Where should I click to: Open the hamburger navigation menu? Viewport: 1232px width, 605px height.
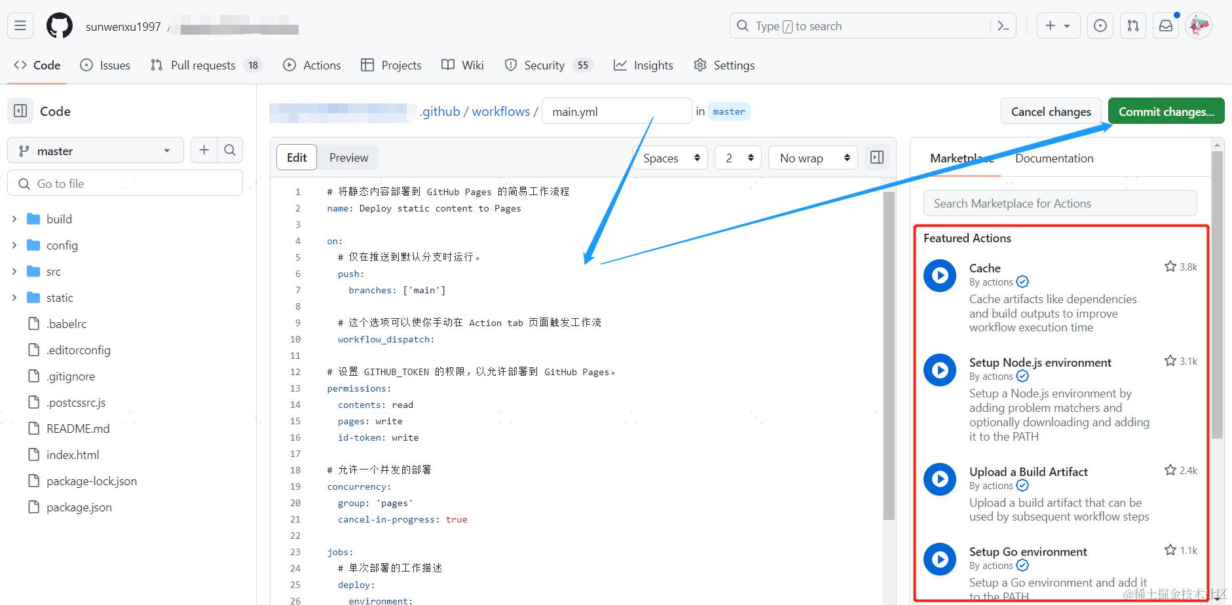coord(20,26)
